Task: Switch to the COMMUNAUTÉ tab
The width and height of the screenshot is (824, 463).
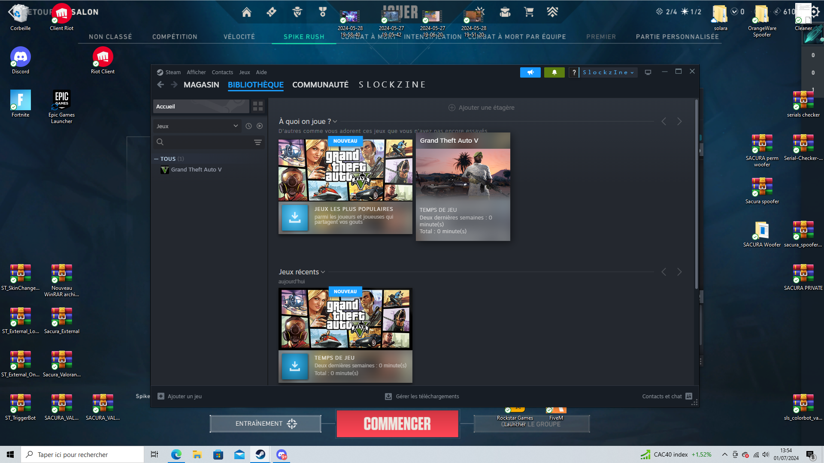Action: [321, 85]
